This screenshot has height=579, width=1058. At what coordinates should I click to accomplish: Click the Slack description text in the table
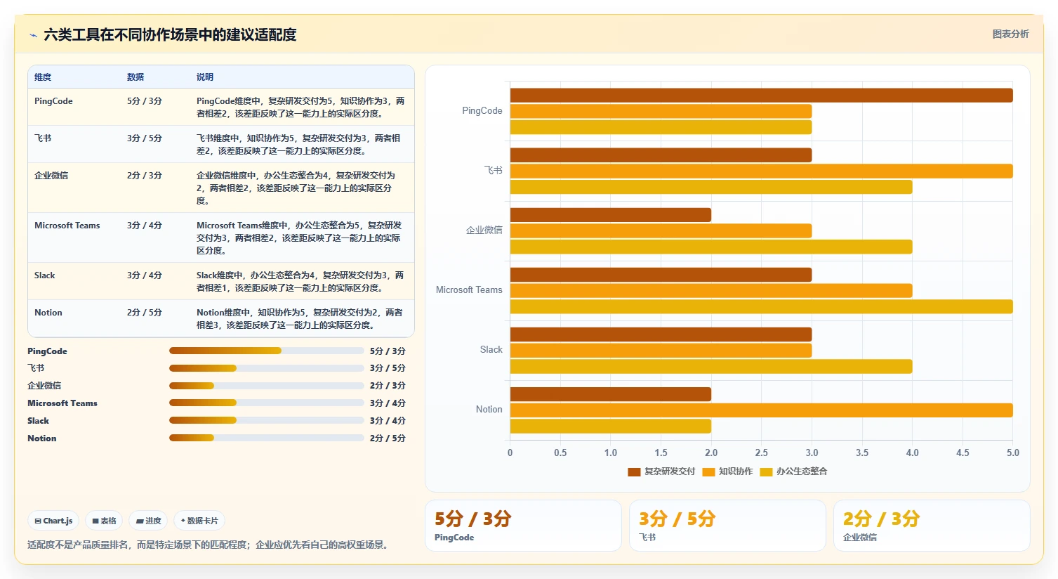(x=300, y=282)
